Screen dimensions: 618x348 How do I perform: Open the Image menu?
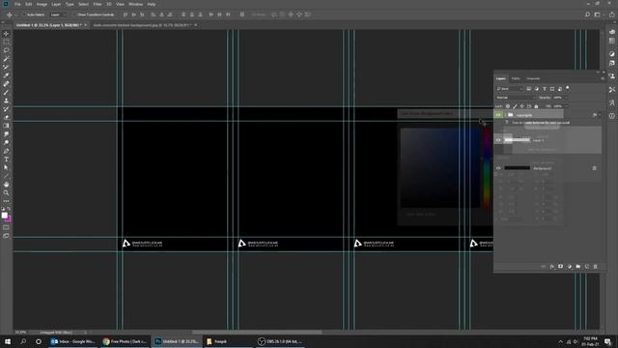tap(42, 4)
